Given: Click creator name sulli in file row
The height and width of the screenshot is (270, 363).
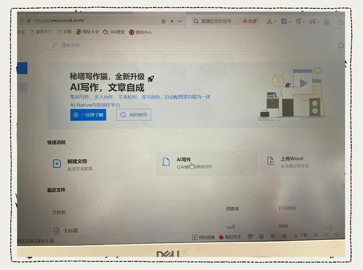Looking at the screenshot, I should tap(231, 227).
